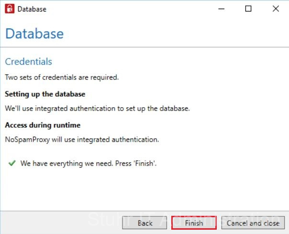The height and width of the screenshot is (234, 289).
Task: Click the NoSpamProxy icon in title bar
Action: coord(9,9)
